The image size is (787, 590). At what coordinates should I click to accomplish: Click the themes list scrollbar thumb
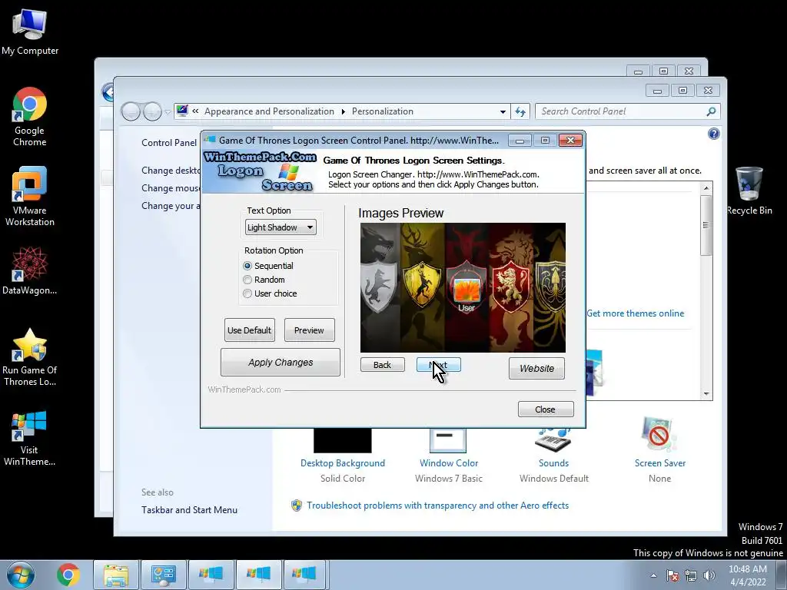(x=706, y=225)
